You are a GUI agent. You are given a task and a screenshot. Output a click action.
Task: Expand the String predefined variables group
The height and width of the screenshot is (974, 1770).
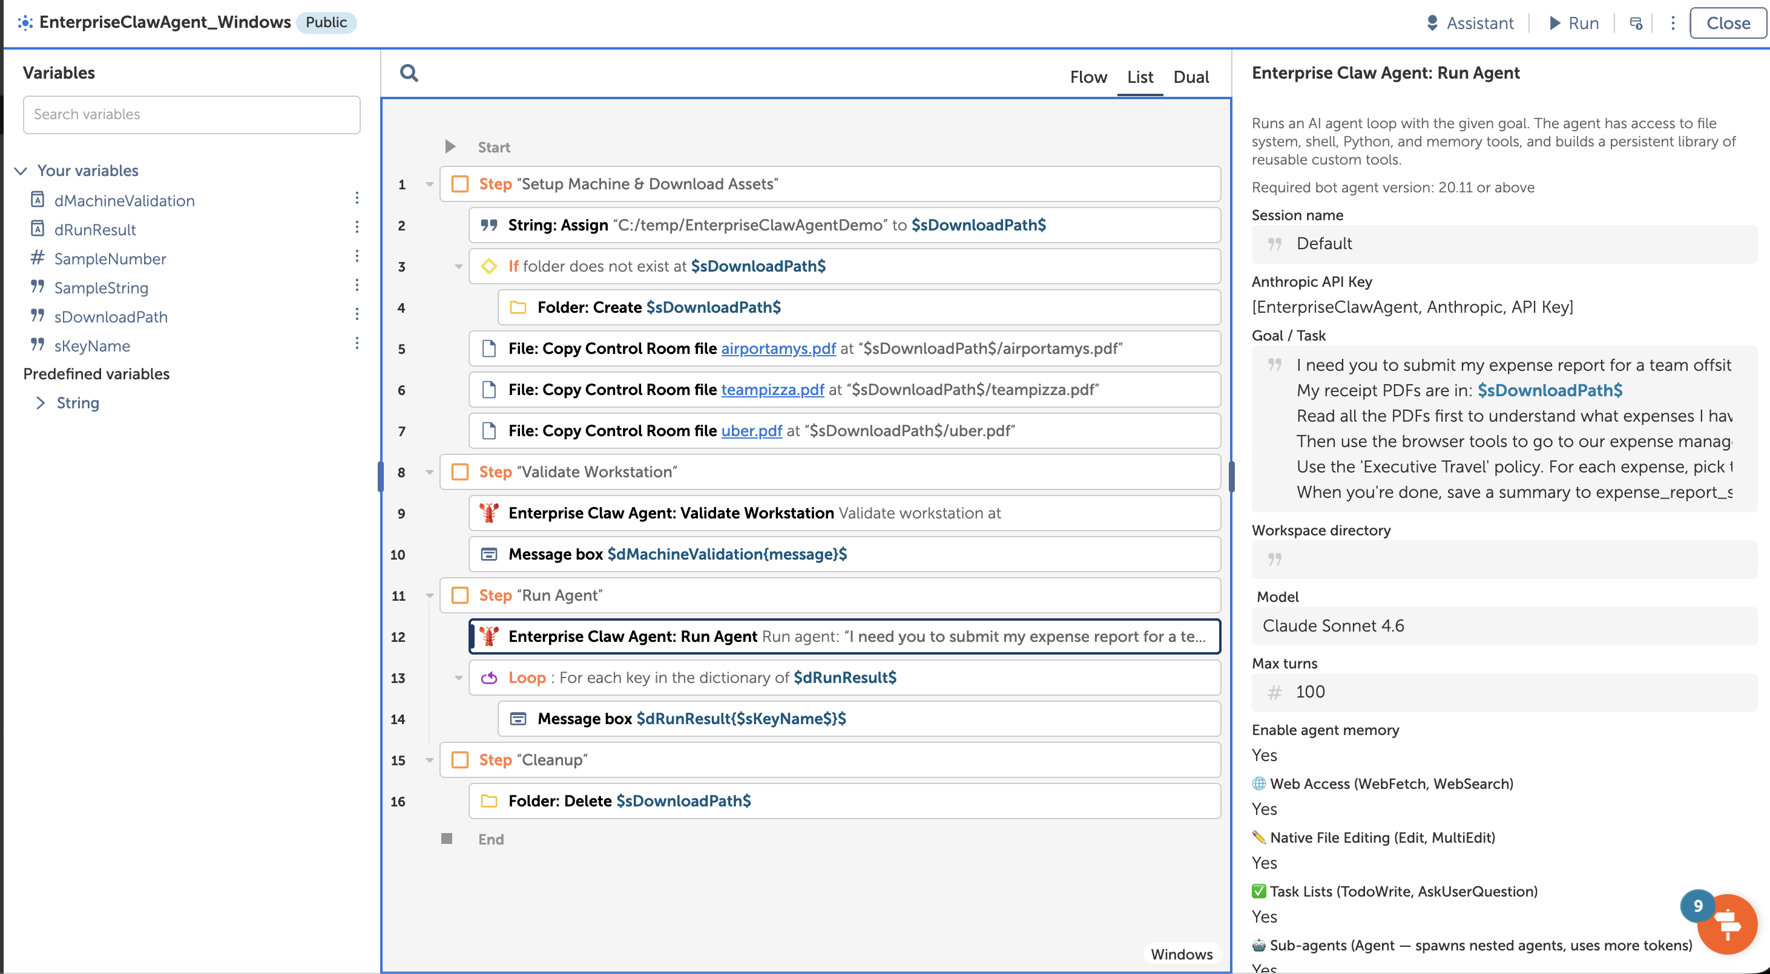pyautogui.click(x=40, y=402)
